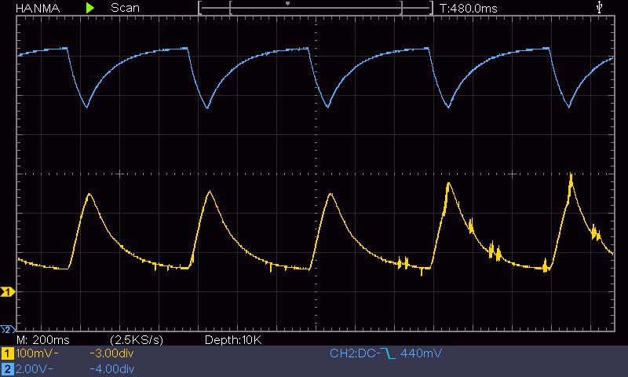The width and height of the screenshot is (628, 377).
Task: Click the Depth:10K memory depth readout
Action: (x=233, y=340)
